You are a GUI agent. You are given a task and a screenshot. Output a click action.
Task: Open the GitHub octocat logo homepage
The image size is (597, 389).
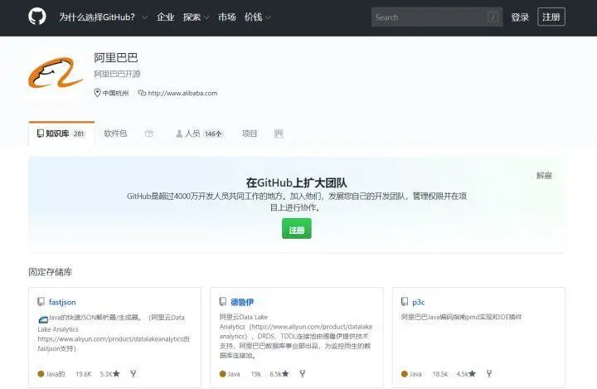tap(37, 17)
